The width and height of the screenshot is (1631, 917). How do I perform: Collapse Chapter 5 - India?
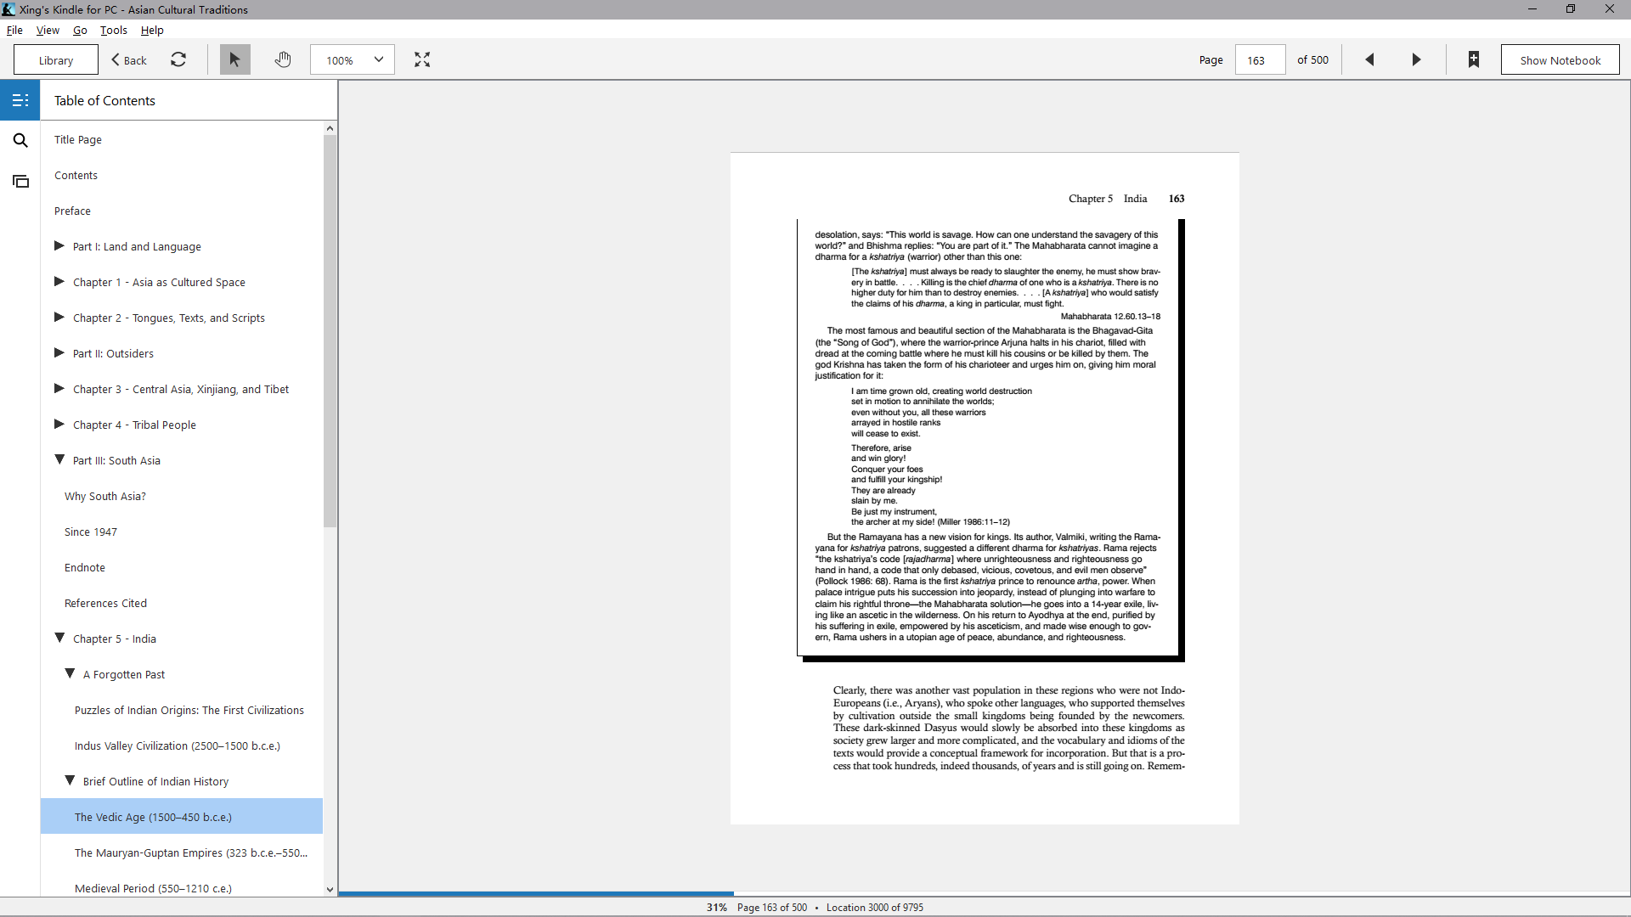coord(59,638)
